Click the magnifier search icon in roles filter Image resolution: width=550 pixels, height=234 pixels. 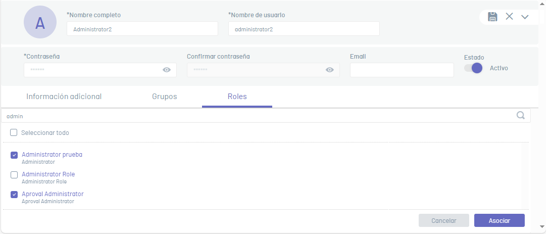point(521,115)
